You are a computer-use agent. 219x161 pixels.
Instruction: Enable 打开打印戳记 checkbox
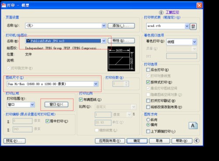pyautogui.click(x=148, y=101)
